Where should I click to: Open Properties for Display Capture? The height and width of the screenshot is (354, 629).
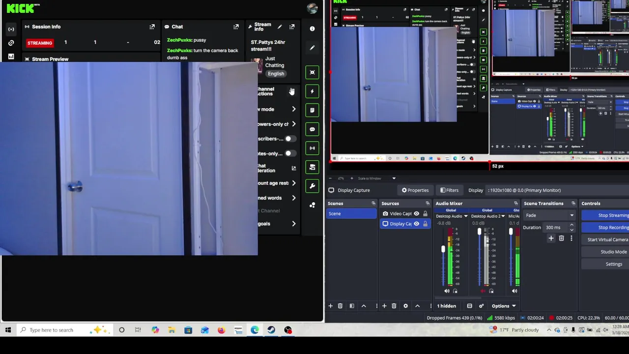[x=415, y=190]
